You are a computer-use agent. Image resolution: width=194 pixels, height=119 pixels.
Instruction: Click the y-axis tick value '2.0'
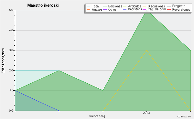tap(11, 70)
